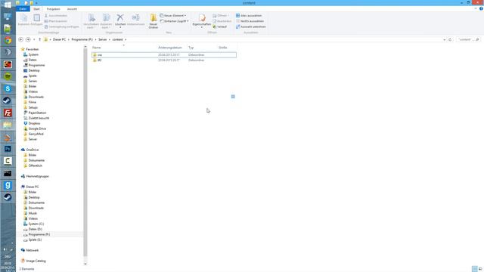Image resolution: width=484 pixels, height=272 pixels.
Task: Open the recent locations dropdown arrow
Action: tap(34, 39)
